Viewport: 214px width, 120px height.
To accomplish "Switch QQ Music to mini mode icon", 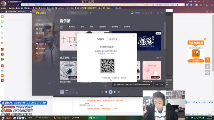I will (x=151, y=13).
